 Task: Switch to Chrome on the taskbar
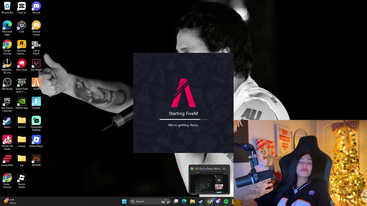coord(209,201)
